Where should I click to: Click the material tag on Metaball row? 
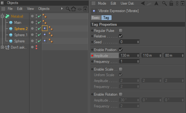click(x=45, y=16)
